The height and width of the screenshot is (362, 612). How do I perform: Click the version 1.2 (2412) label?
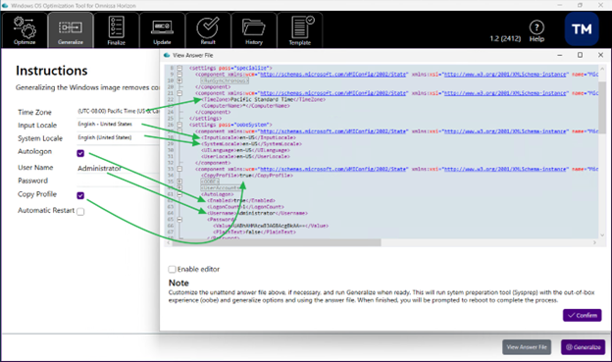[x=505, y=38]
